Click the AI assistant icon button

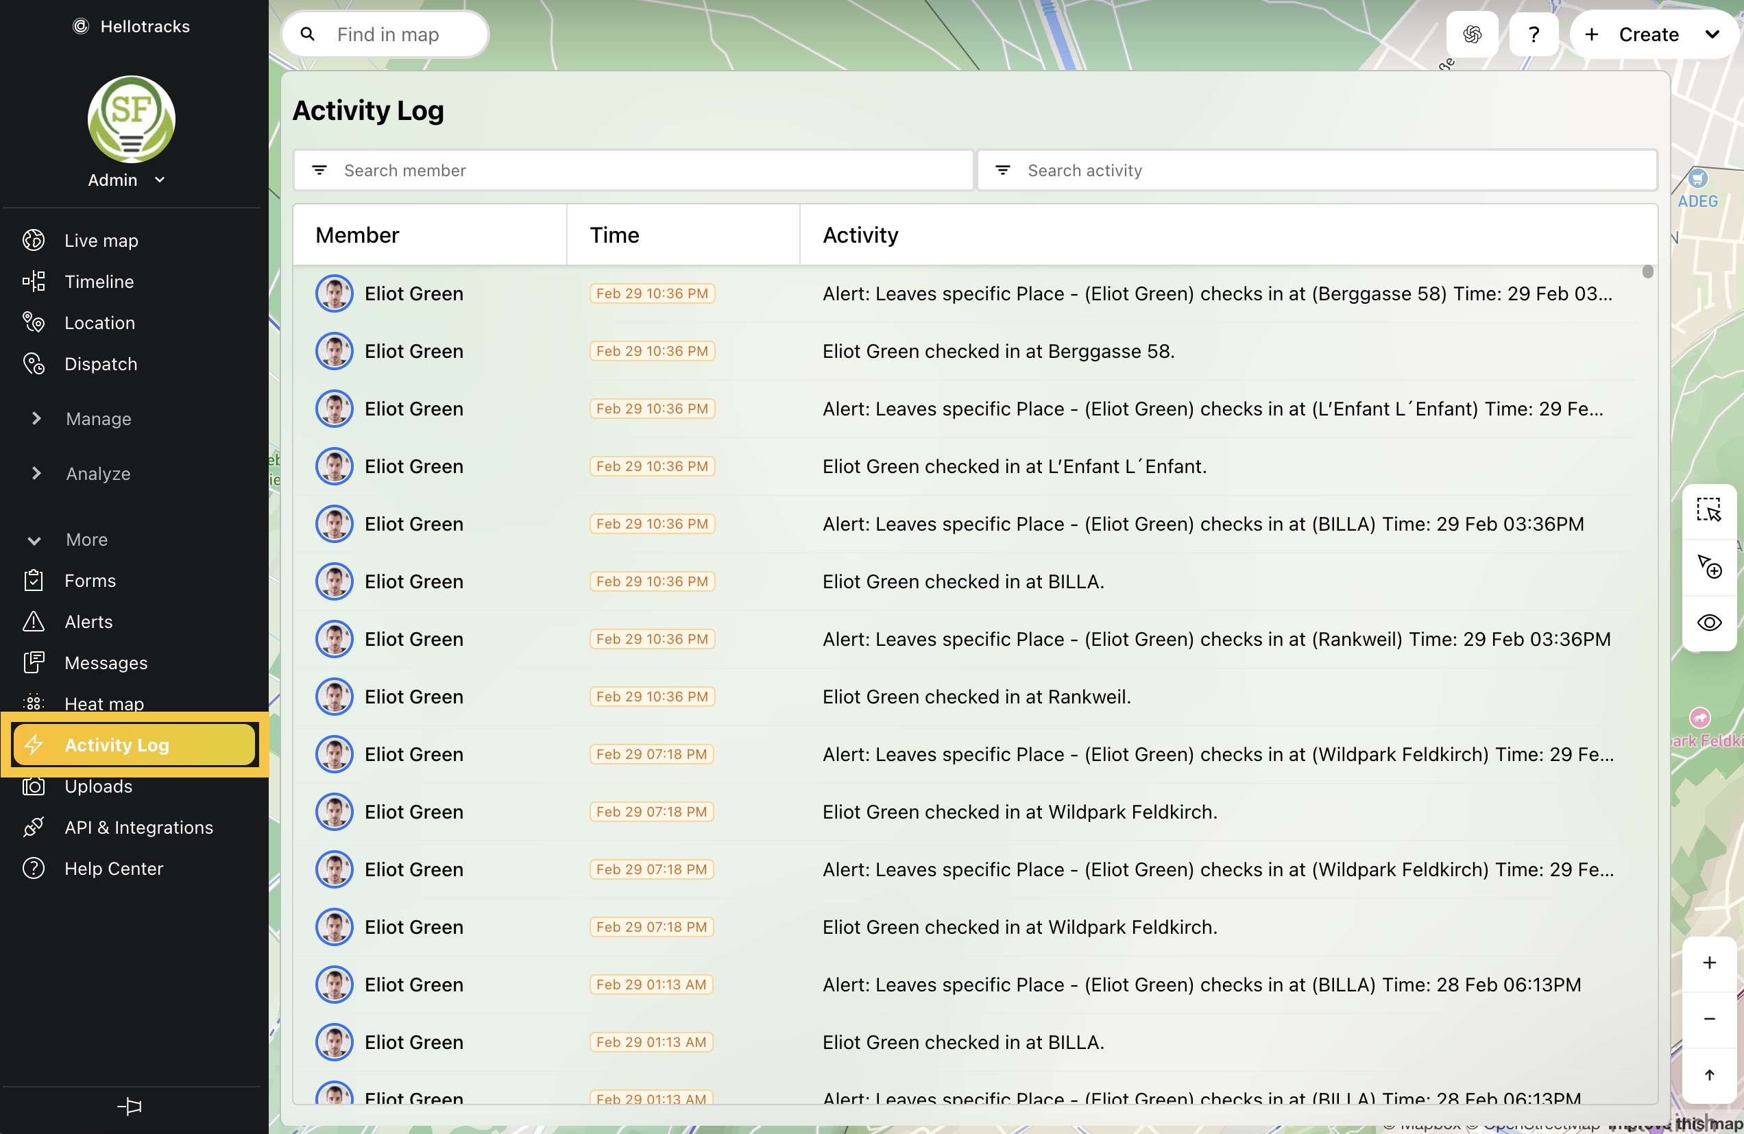click(1471, 34)
